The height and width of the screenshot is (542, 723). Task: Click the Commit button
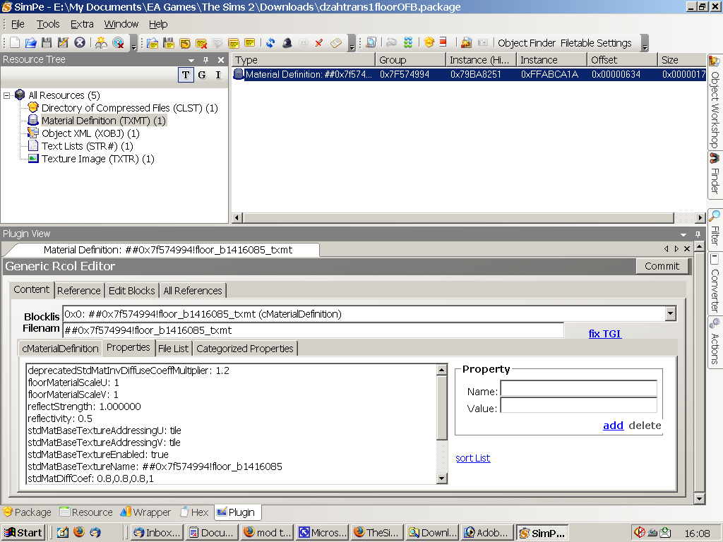(x=662, y=266)
